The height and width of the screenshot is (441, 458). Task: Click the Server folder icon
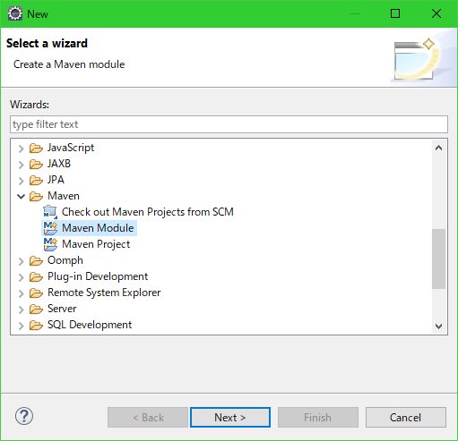pyautogui.click(x=36, y=309)
